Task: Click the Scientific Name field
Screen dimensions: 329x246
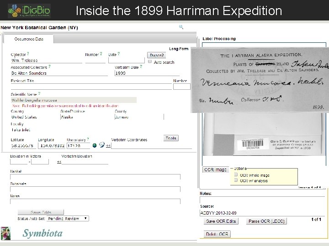Action: point(74,100)
